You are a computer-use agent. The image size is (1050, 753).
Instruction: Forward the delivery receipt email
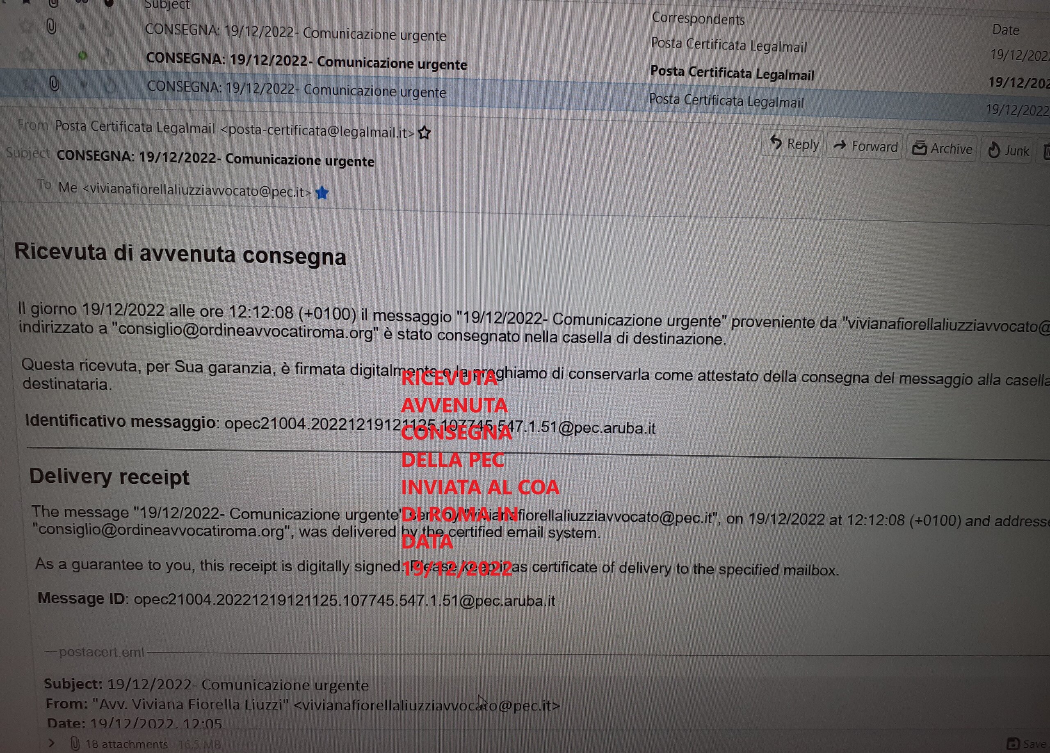[865, 147]
